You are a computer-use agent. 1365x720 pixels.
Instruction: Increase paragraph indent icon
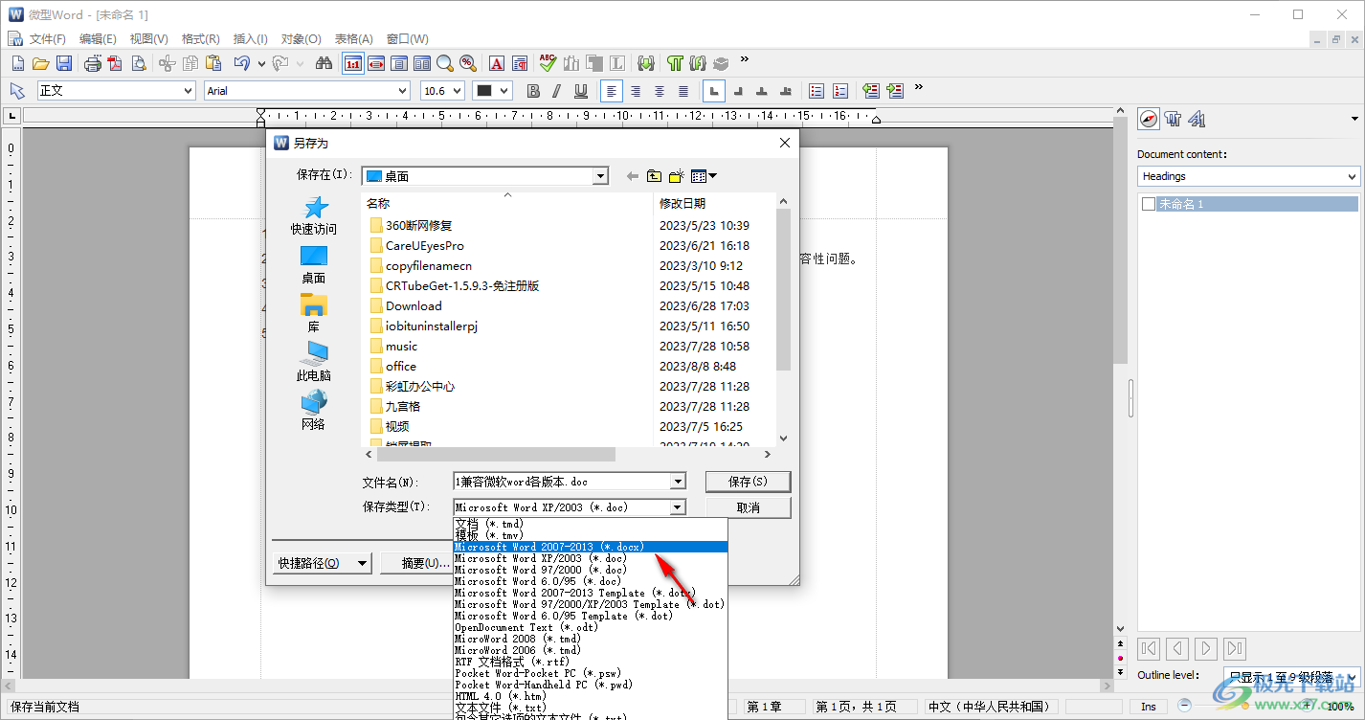click(x=895, y=91)
